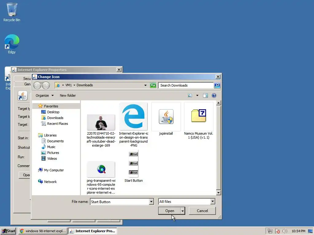The height and width of the screenshot is (235, 314).
Task: Select the Namco Museum Vol. 1 archive
Action: pyautogui.click(x=198, y=121)
